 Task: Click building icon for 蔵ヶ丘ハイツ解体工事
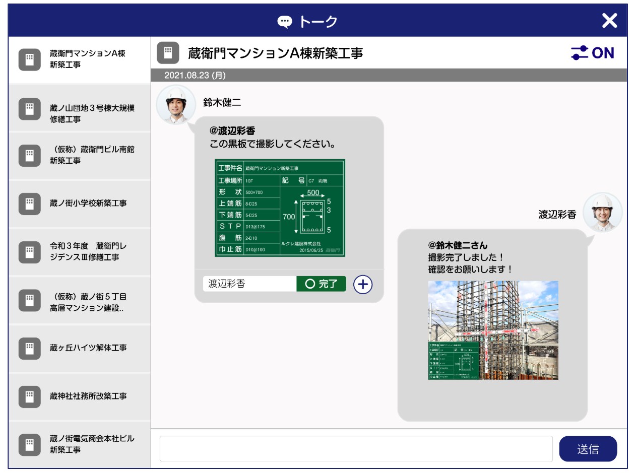(29, 348)
